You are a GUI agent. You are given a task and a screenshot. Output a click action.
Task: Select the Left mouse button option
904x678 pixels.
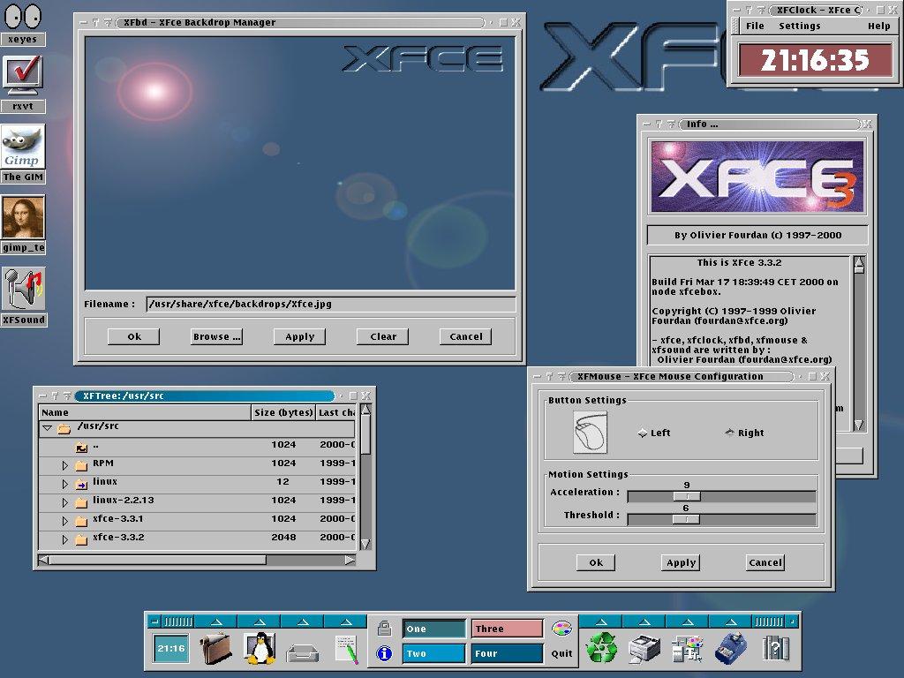tap(654, 433)
